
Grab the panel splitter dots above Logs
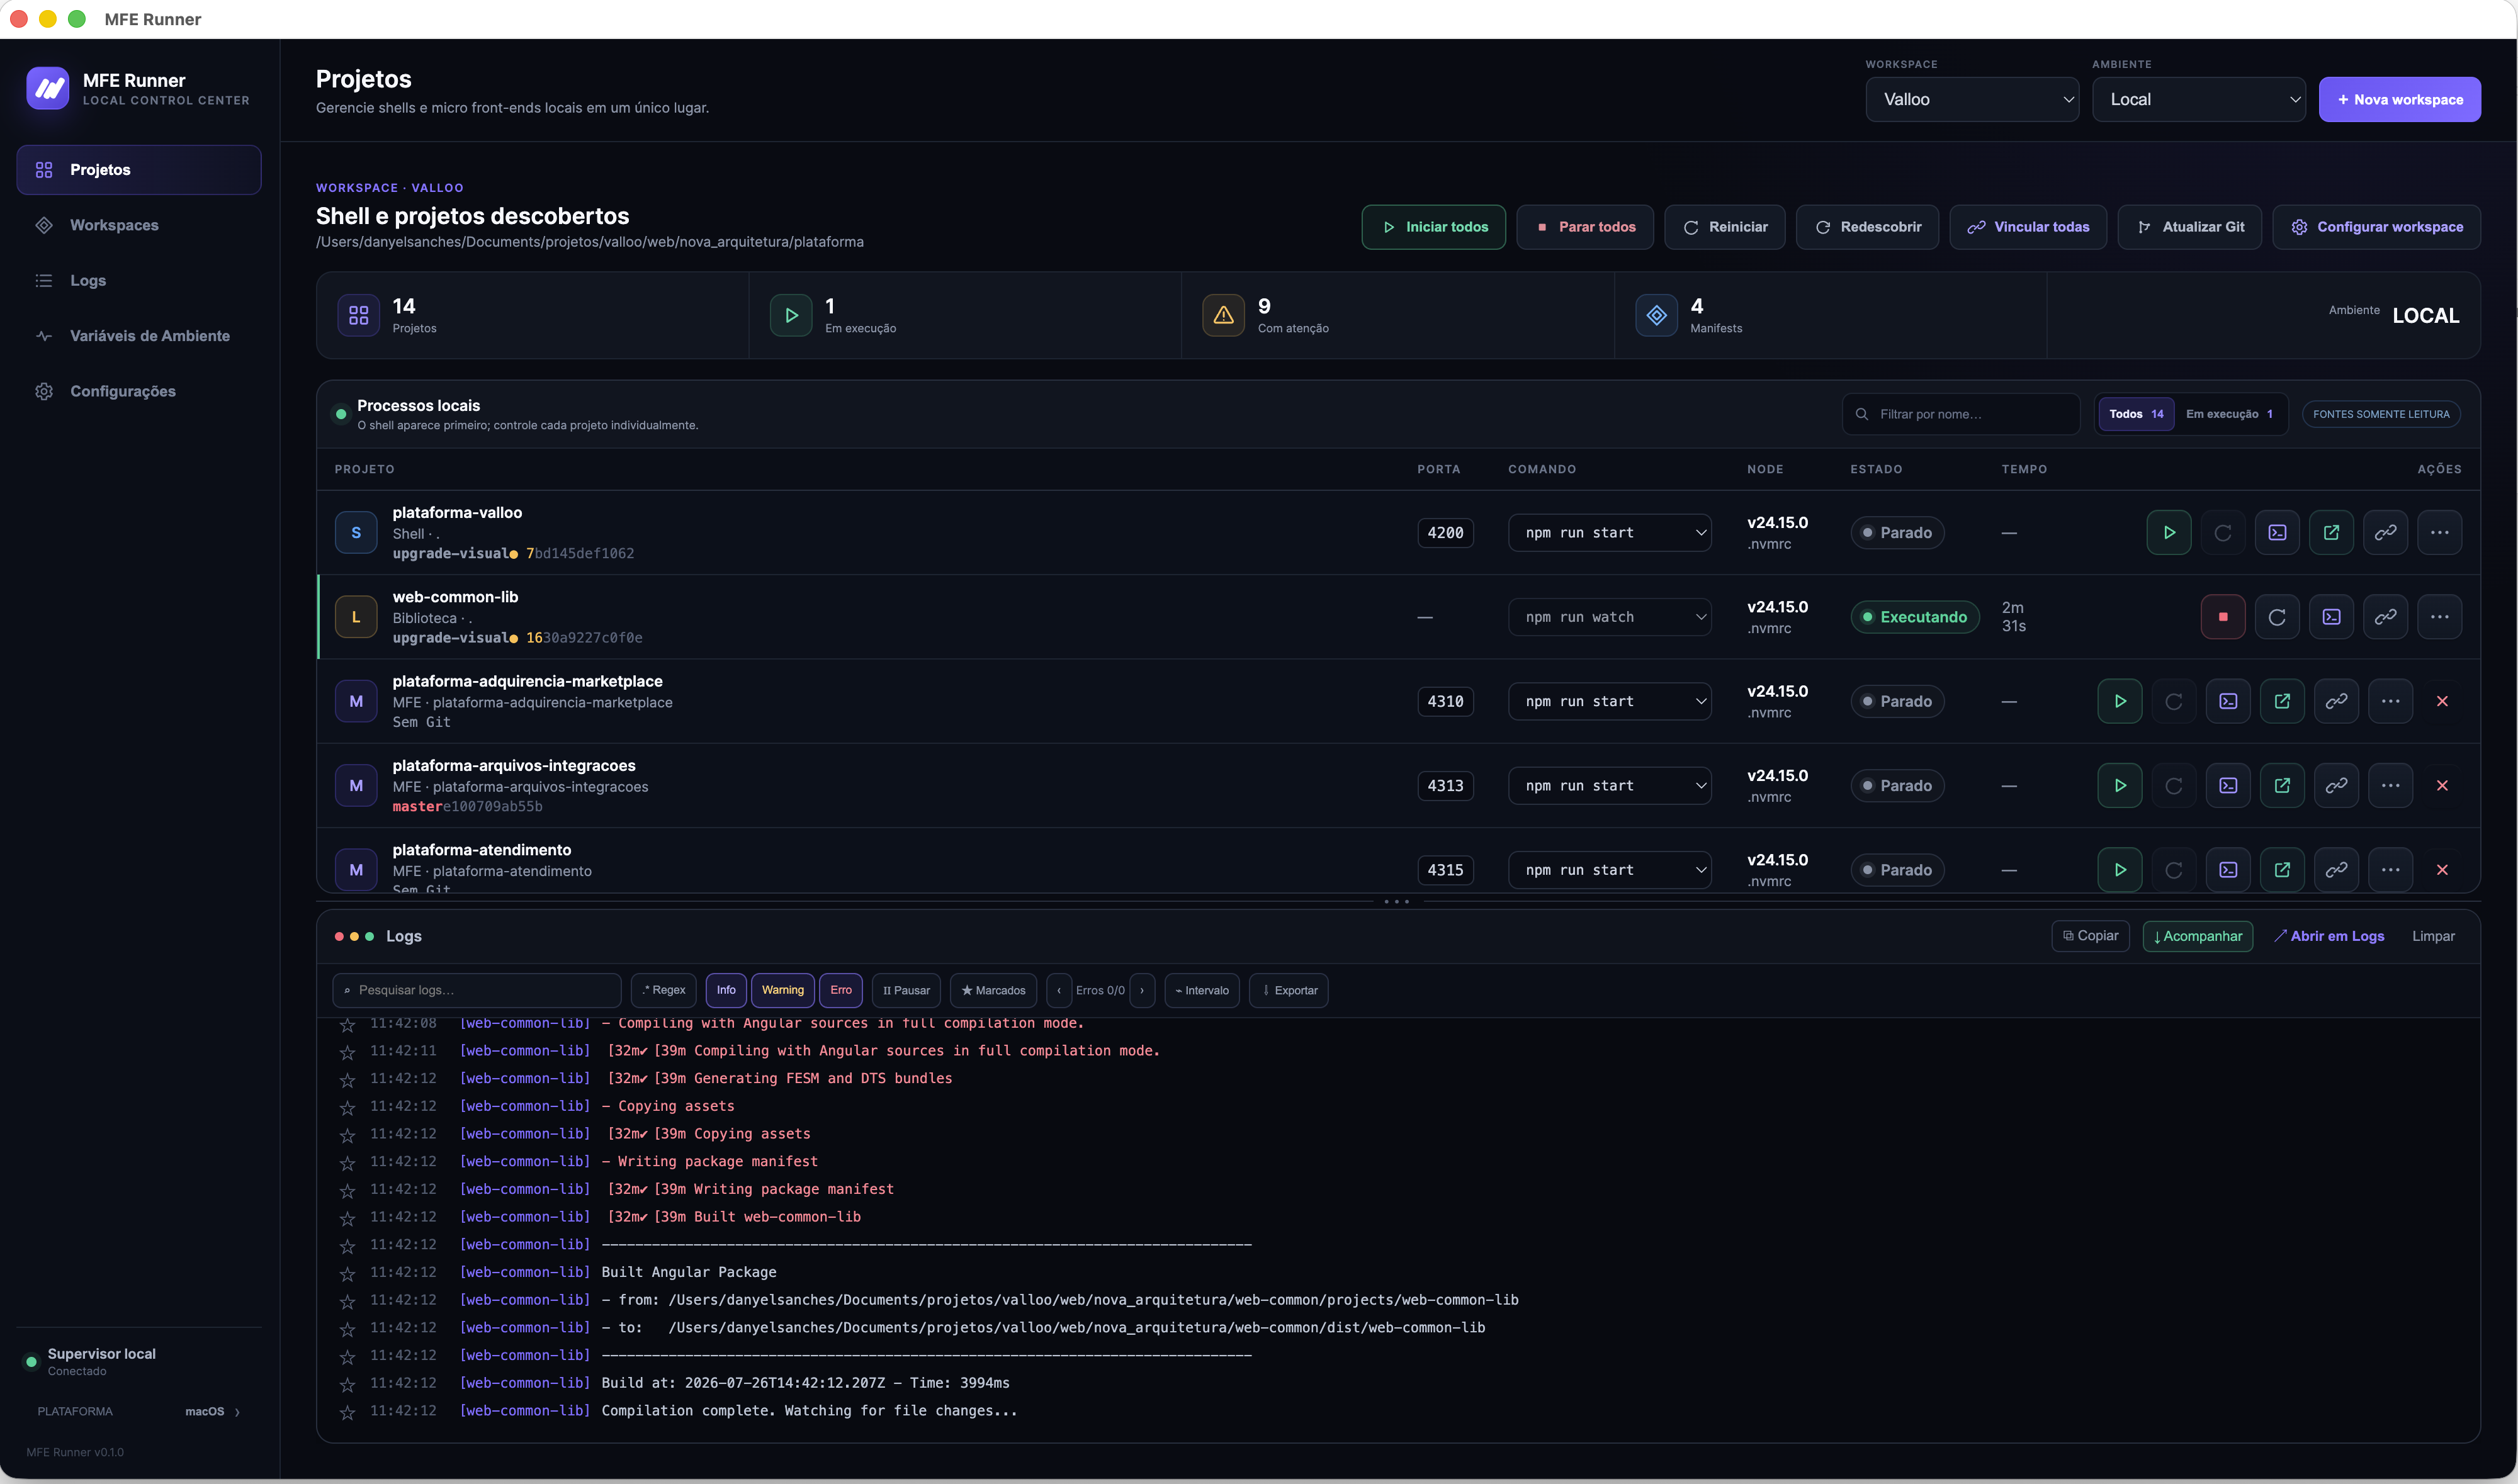(1396, 902)
